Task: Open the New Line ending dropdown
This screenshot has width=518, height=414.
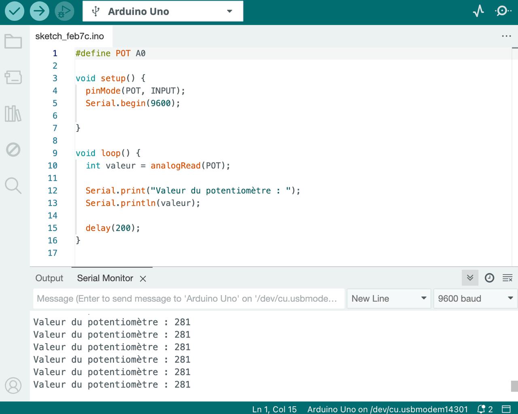Action: tap(388, 299)
